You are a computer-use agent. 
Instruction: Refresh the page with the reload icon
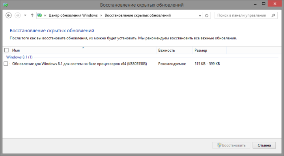pyautogui.click(x=207, y=15)
